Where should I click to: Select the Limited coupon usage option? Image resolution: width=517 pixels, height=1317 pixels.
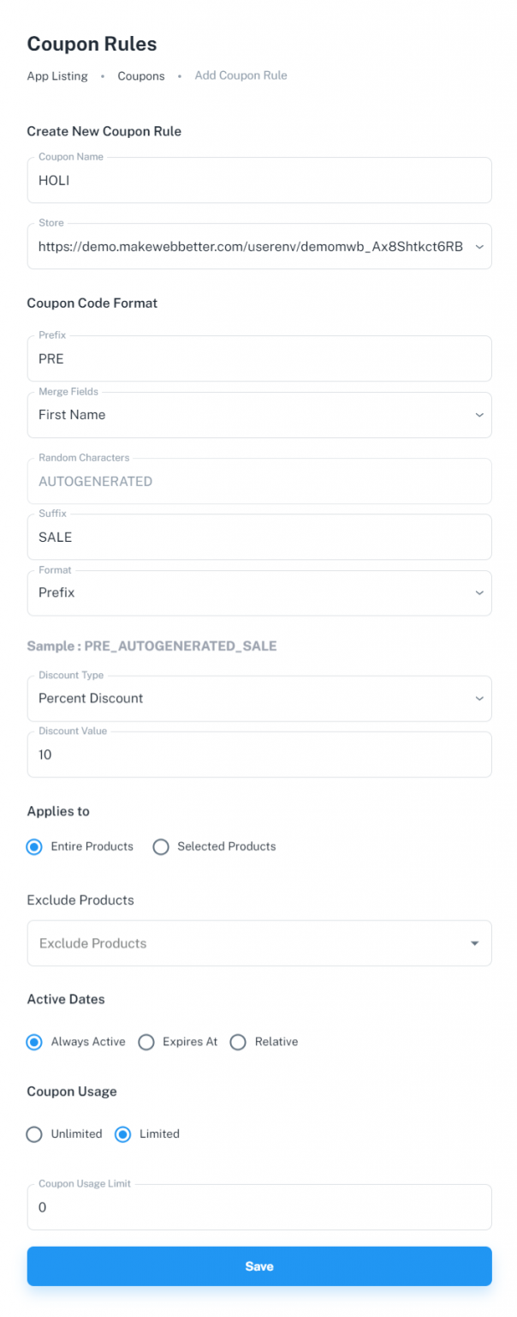[123, 1134]
